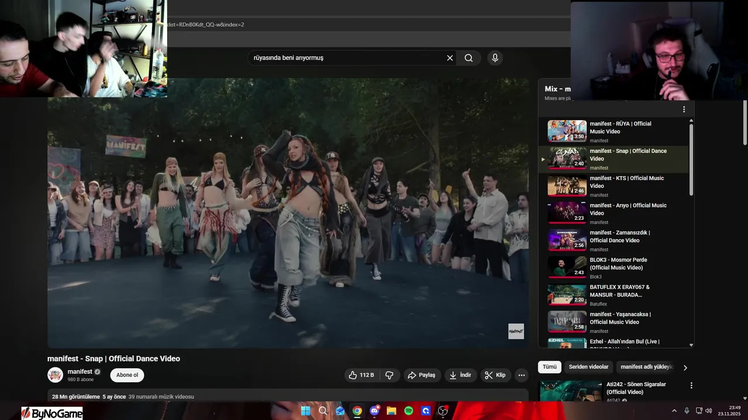Click the page vertical scrollbar

(745, 123)
